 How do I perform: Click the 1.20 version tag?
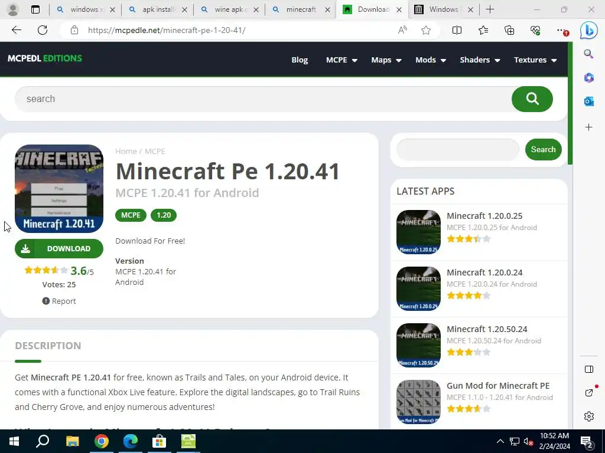point(164,215)
